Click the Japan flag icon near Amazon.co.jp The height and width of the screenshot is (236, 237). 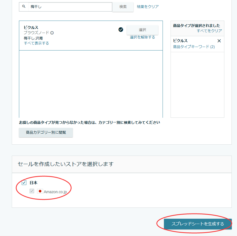click(40, 191)
